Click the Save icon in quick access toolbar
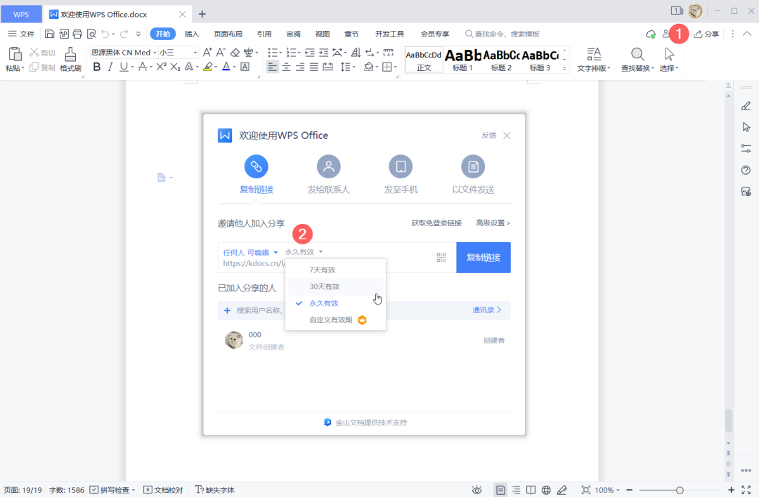The height and width of the screenshot is (497, 759). tap(49, 34)
